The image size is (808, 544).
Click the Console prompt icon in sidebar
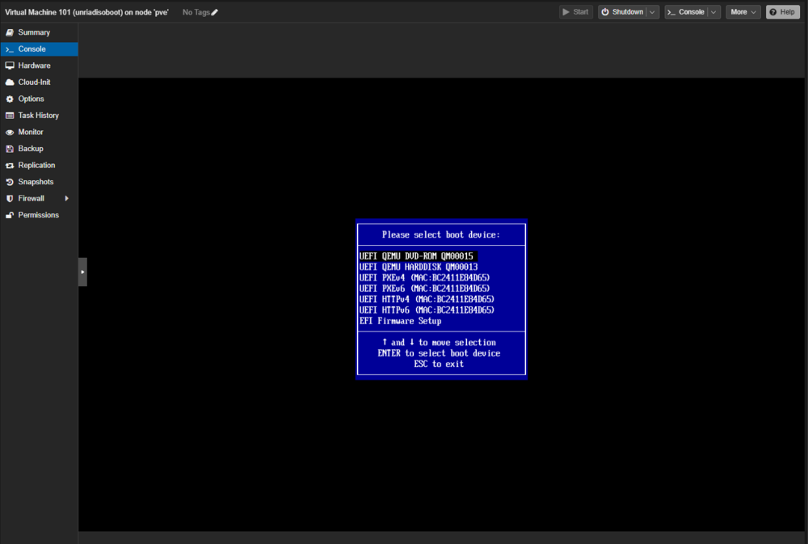coord(9,49)
